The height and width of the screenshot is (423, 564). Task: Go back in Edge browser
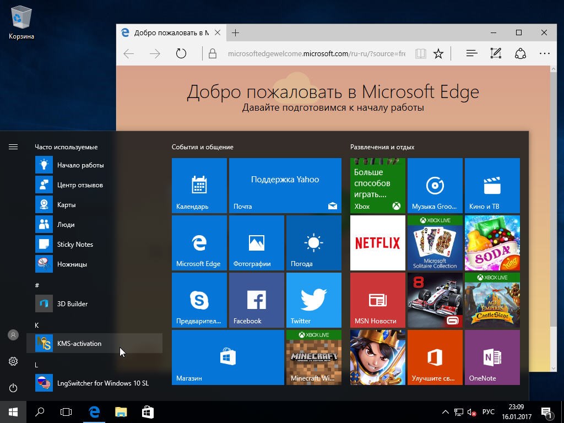click(128, 53)
